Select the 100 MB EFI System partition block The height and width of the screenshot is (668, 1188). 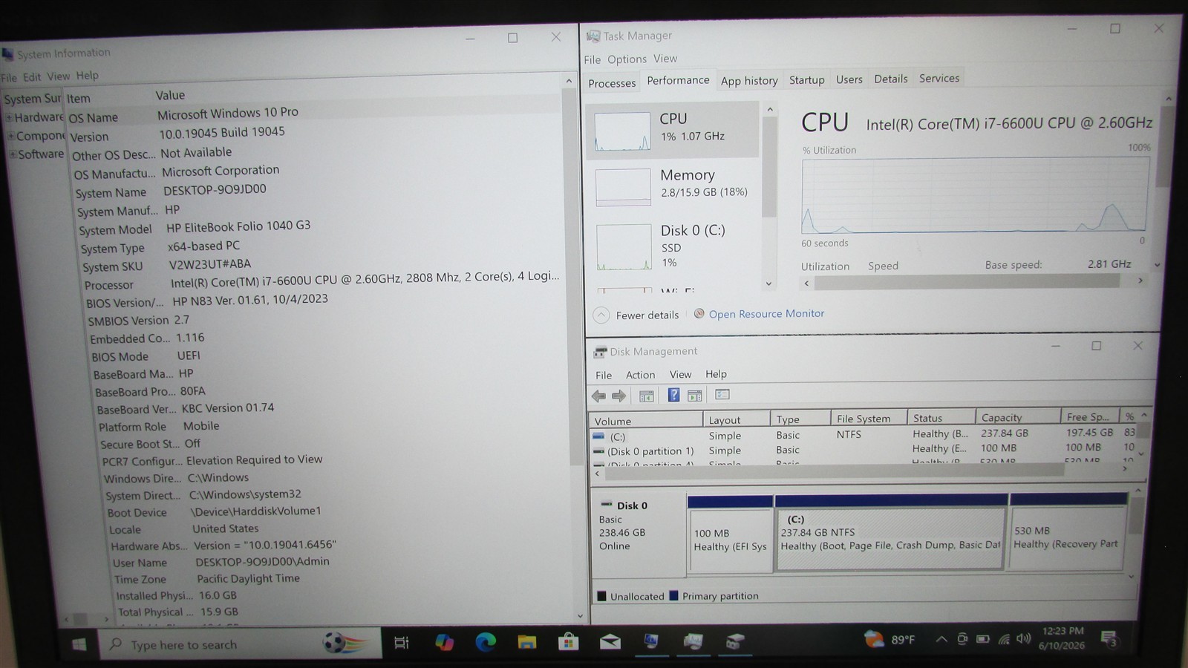[730, 534]
